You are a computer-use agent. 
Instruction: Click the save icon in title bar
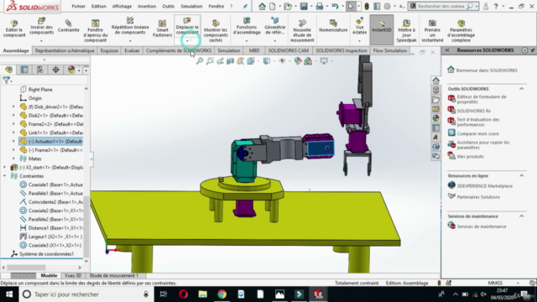304,6
